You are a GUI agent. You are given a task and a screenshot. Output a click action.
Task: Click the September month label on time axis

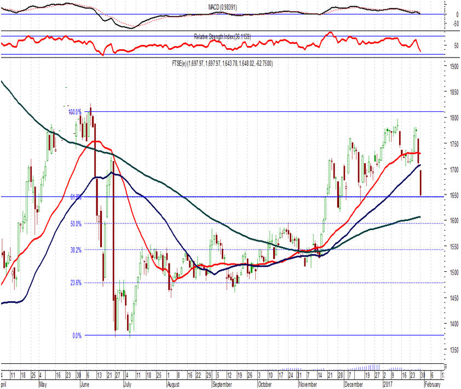click(222, 385)
